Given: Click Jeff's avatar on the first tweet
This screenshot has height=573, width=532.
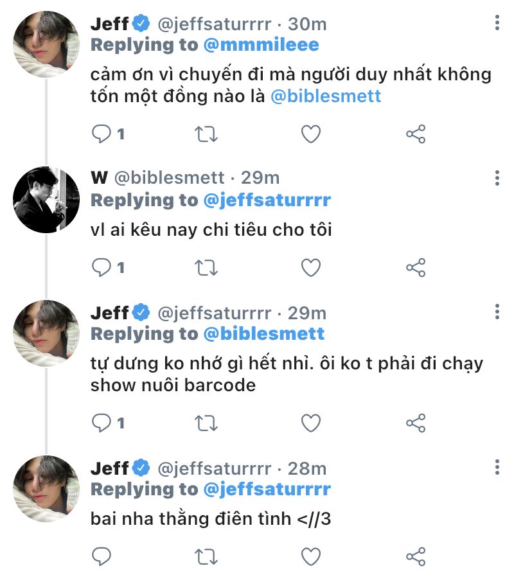Looking at the screenshot, I should pyautogui.click(x=46, y=45).
